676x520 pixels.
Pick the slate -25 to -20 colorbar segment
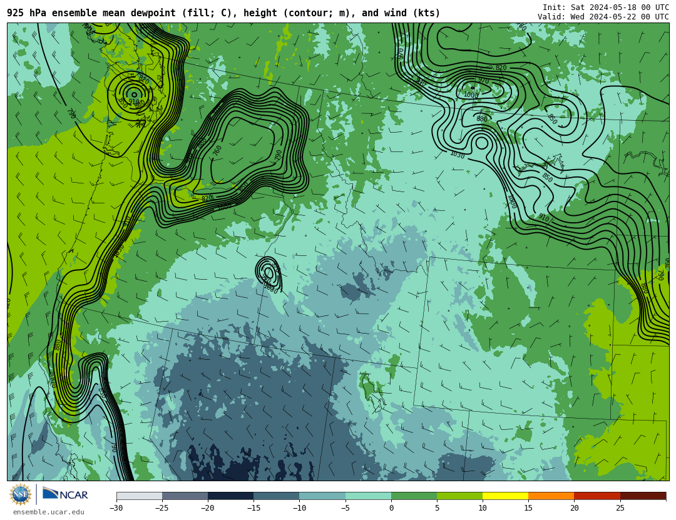pyautogui.click(x=185, y=496)
